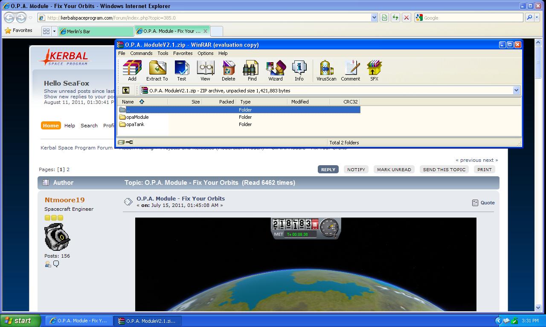Select the opaTank folder row
Viewport: 546px width, 327px height.
(239, 124)
